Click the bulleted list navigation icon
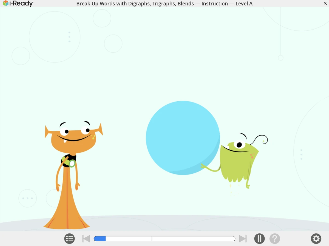This screenshot has height=246, width=329. [x=69, y=238]
